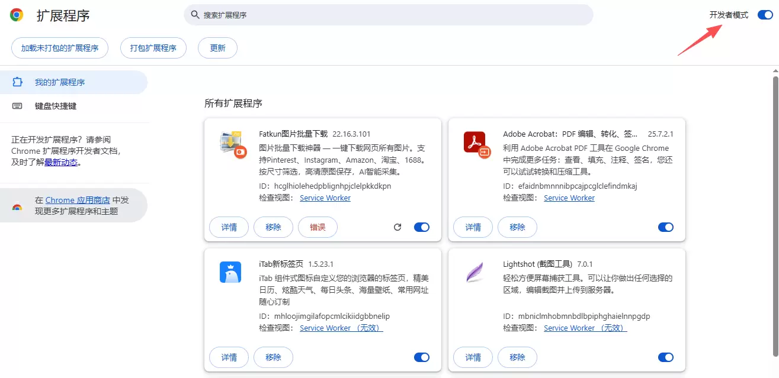Viewport: 779px width, 378px height.
Task: Click the 所有扩展程序 heading
Action: 233,104
